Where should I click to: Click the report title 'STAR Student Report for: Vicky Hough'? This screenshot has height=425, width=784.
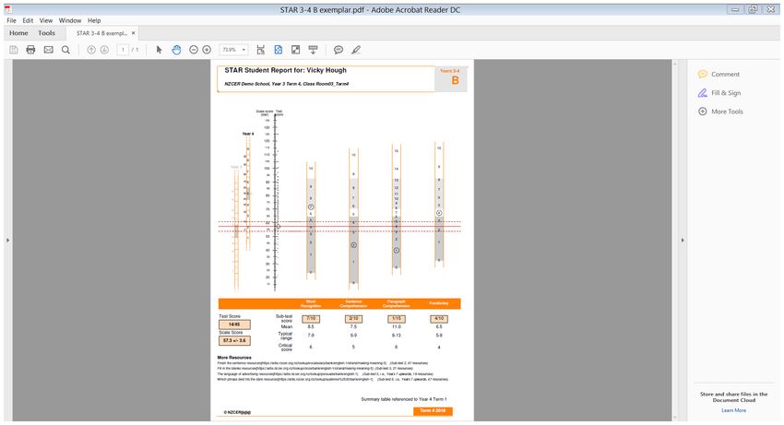click(285, 70)
